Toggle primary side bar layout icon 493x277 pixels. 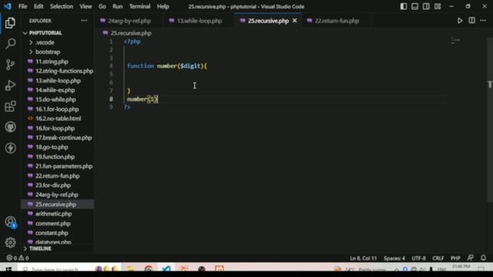click(404, 7)
